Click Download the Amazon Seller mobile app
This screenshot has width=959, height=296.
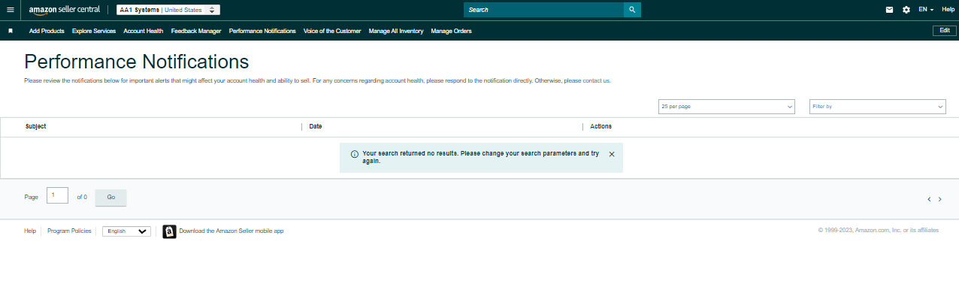coord(231,231)
